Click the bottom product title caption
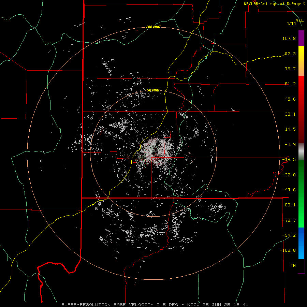This screenshot has height=307, width=307. (x=155, y=305)
